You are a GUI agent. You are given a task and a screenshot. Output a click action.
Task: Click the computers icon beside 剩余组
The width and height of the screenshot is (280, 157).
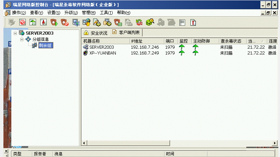click(34, 45)
